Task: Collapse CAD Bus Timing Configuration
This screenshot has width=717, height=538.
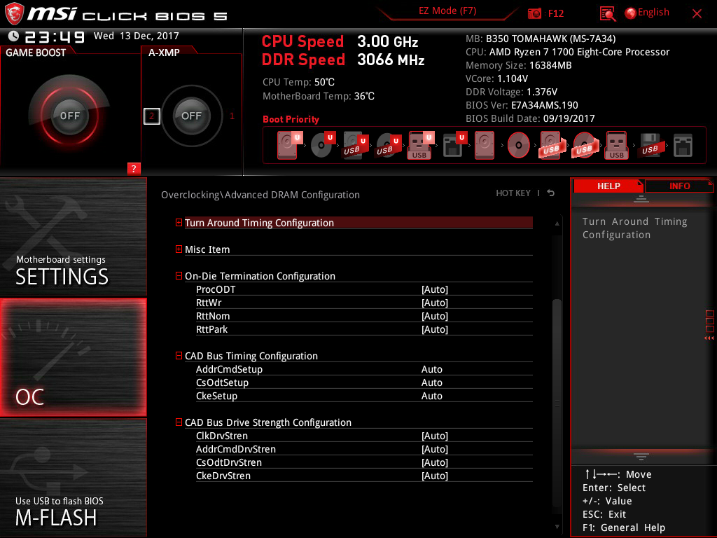Action: click(x=179, y=355)
